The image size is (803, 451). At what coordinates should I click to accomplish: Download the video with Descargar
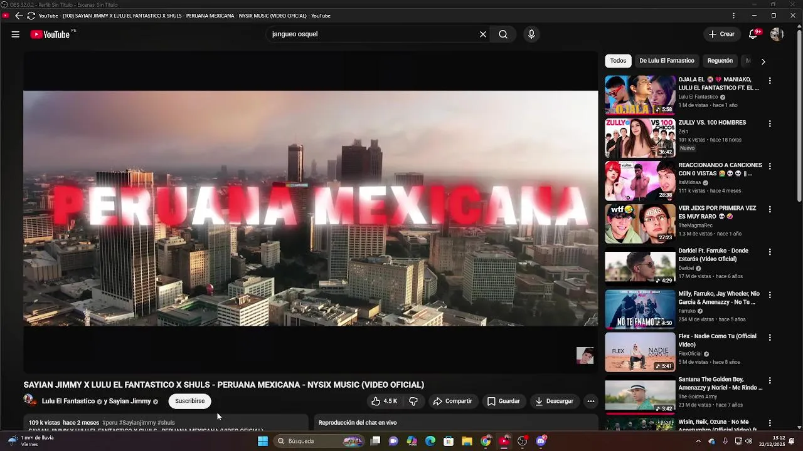coord(554,401)
